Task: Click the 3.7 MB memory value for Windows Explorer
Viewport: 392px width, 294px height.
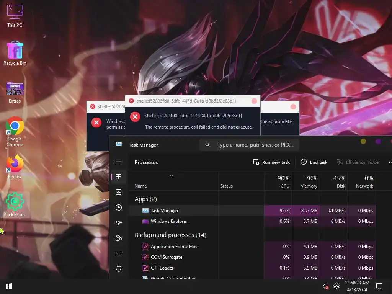Action: tap(310, 221)
